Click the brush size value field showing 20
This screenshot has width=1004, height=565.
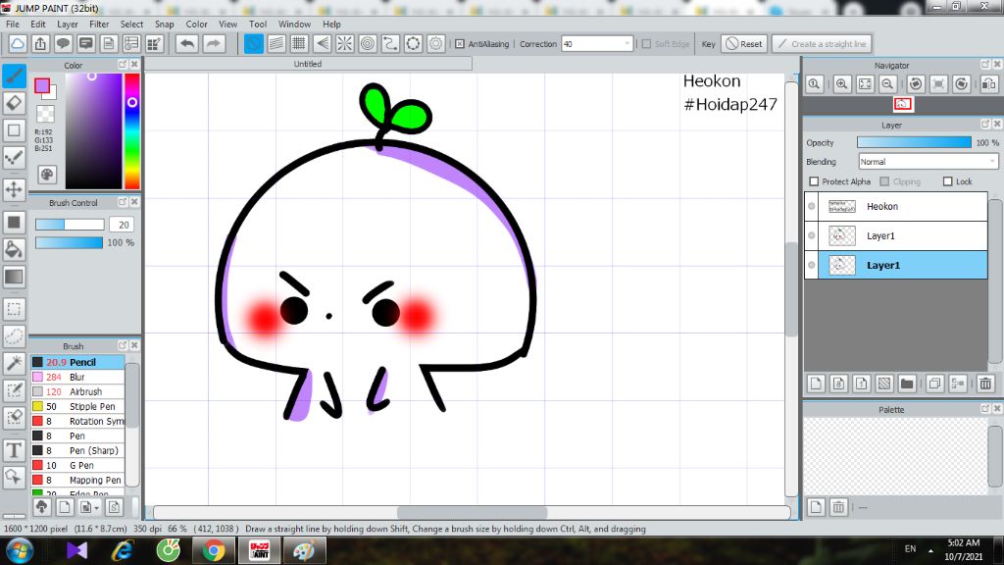click(x=122, y=225)
